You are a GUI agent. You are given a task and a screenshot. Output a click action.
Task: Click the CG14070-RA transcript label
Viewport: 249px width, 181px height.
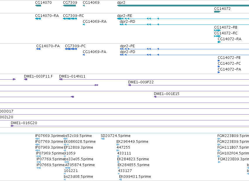(x=47, y=16)
